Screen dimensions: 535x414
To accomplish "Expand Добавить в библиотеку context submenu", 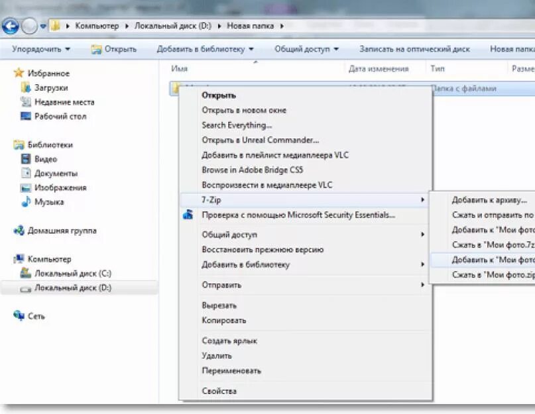I will click(x=305, y=265).
